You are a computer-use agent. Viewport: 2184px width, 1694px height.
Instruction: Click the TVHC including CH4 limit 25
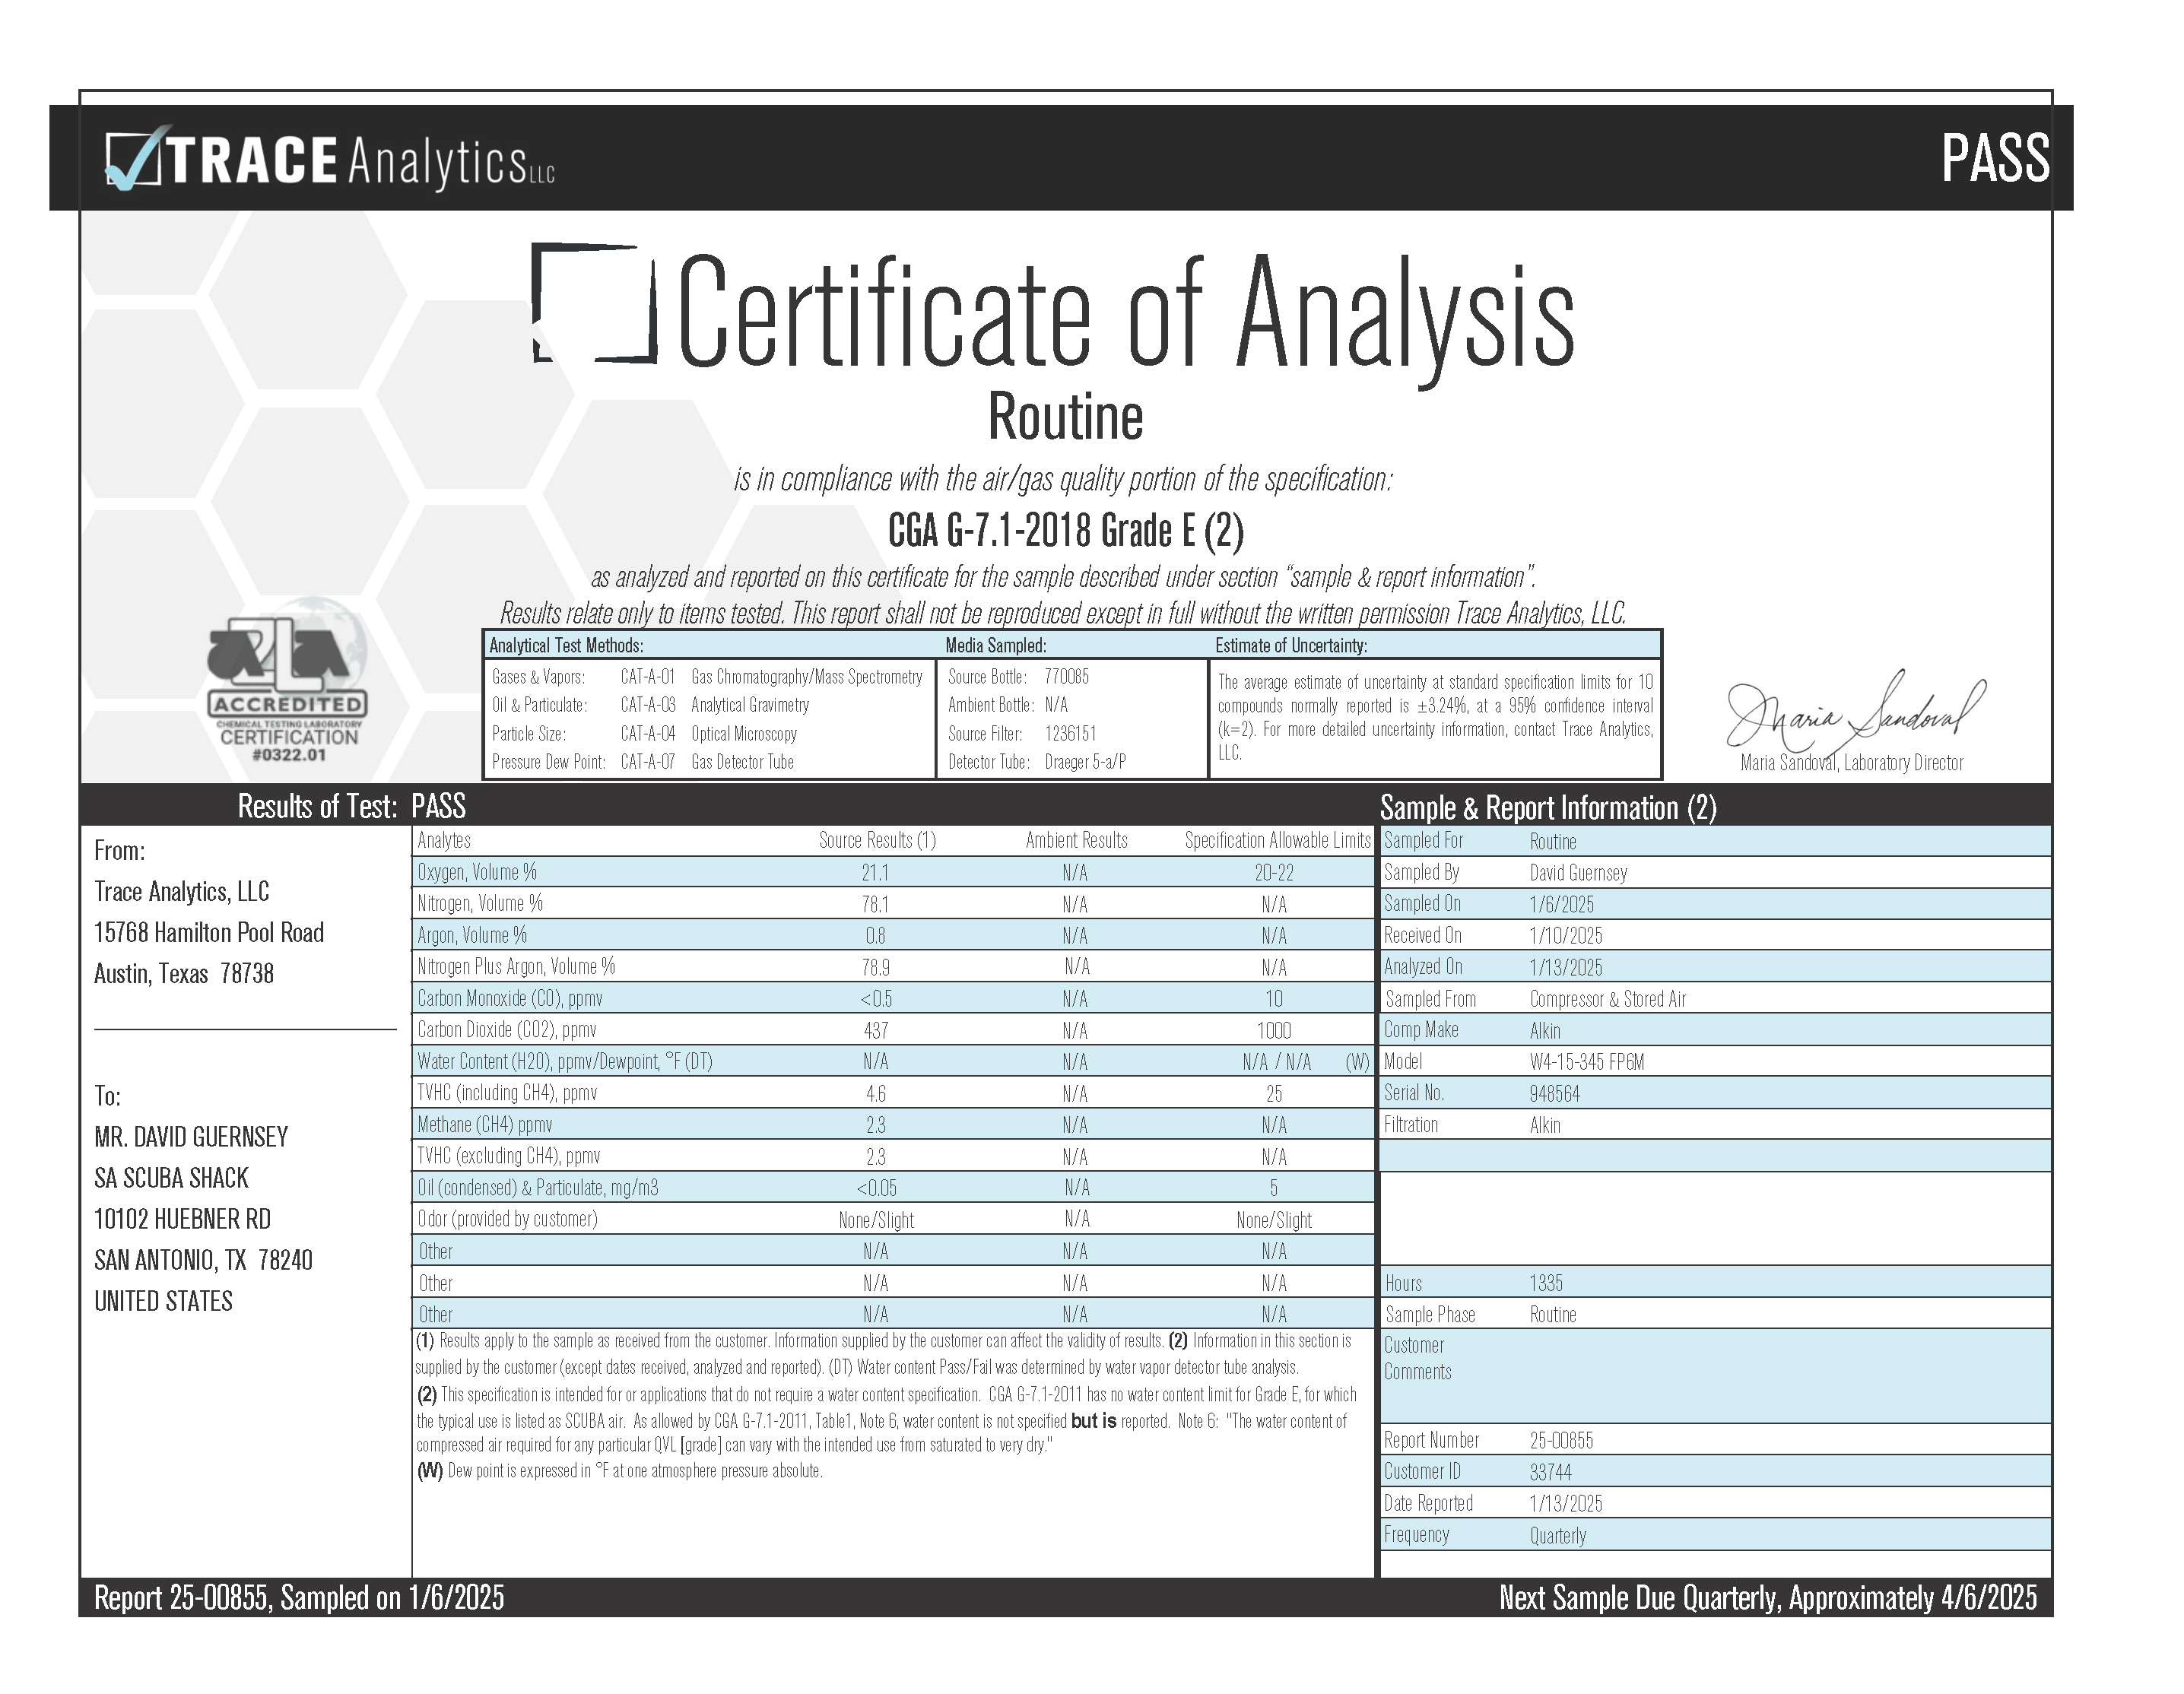(x=1274, y=1094)
